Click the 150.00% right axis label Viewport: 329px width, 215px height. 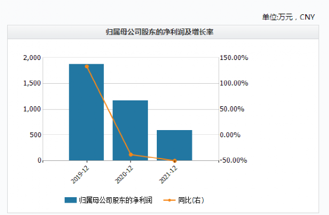234,58
